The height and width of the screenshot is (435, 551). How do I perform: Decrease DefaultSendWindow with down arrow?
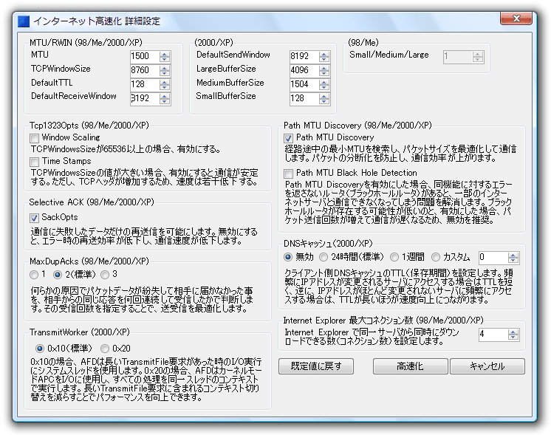324,59
